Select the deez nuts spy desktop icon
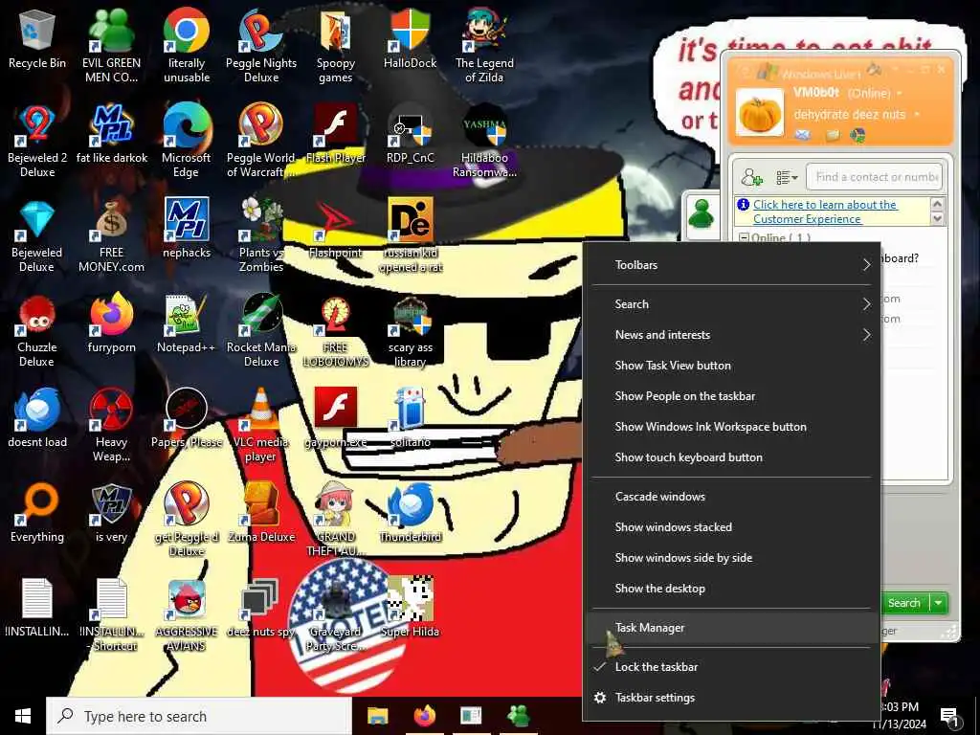This screenshot has width=980, height=735. [x=261, y=608]
